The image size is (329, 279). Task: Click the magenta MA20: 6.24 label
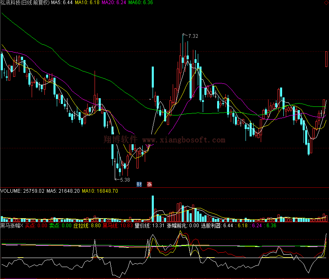[114, 3]
